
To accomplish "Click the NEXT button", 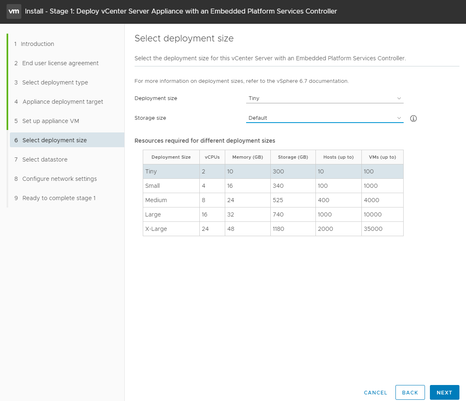I will (444, 392).
